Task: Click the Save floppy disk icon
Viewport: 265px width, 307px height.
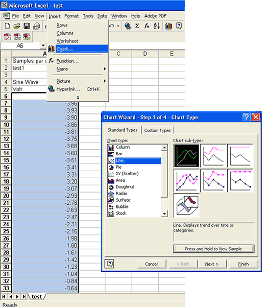Action: click(27, 26)
